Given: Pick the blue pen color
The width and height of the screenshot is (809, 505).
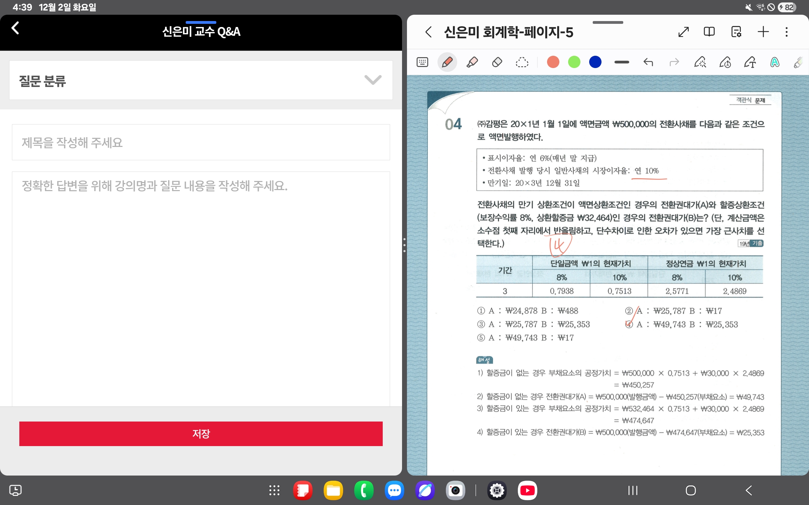Looking at the screenshot, I should [x=595, y=62].
